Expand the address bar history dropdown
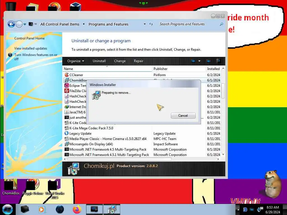 pos(145,24)
